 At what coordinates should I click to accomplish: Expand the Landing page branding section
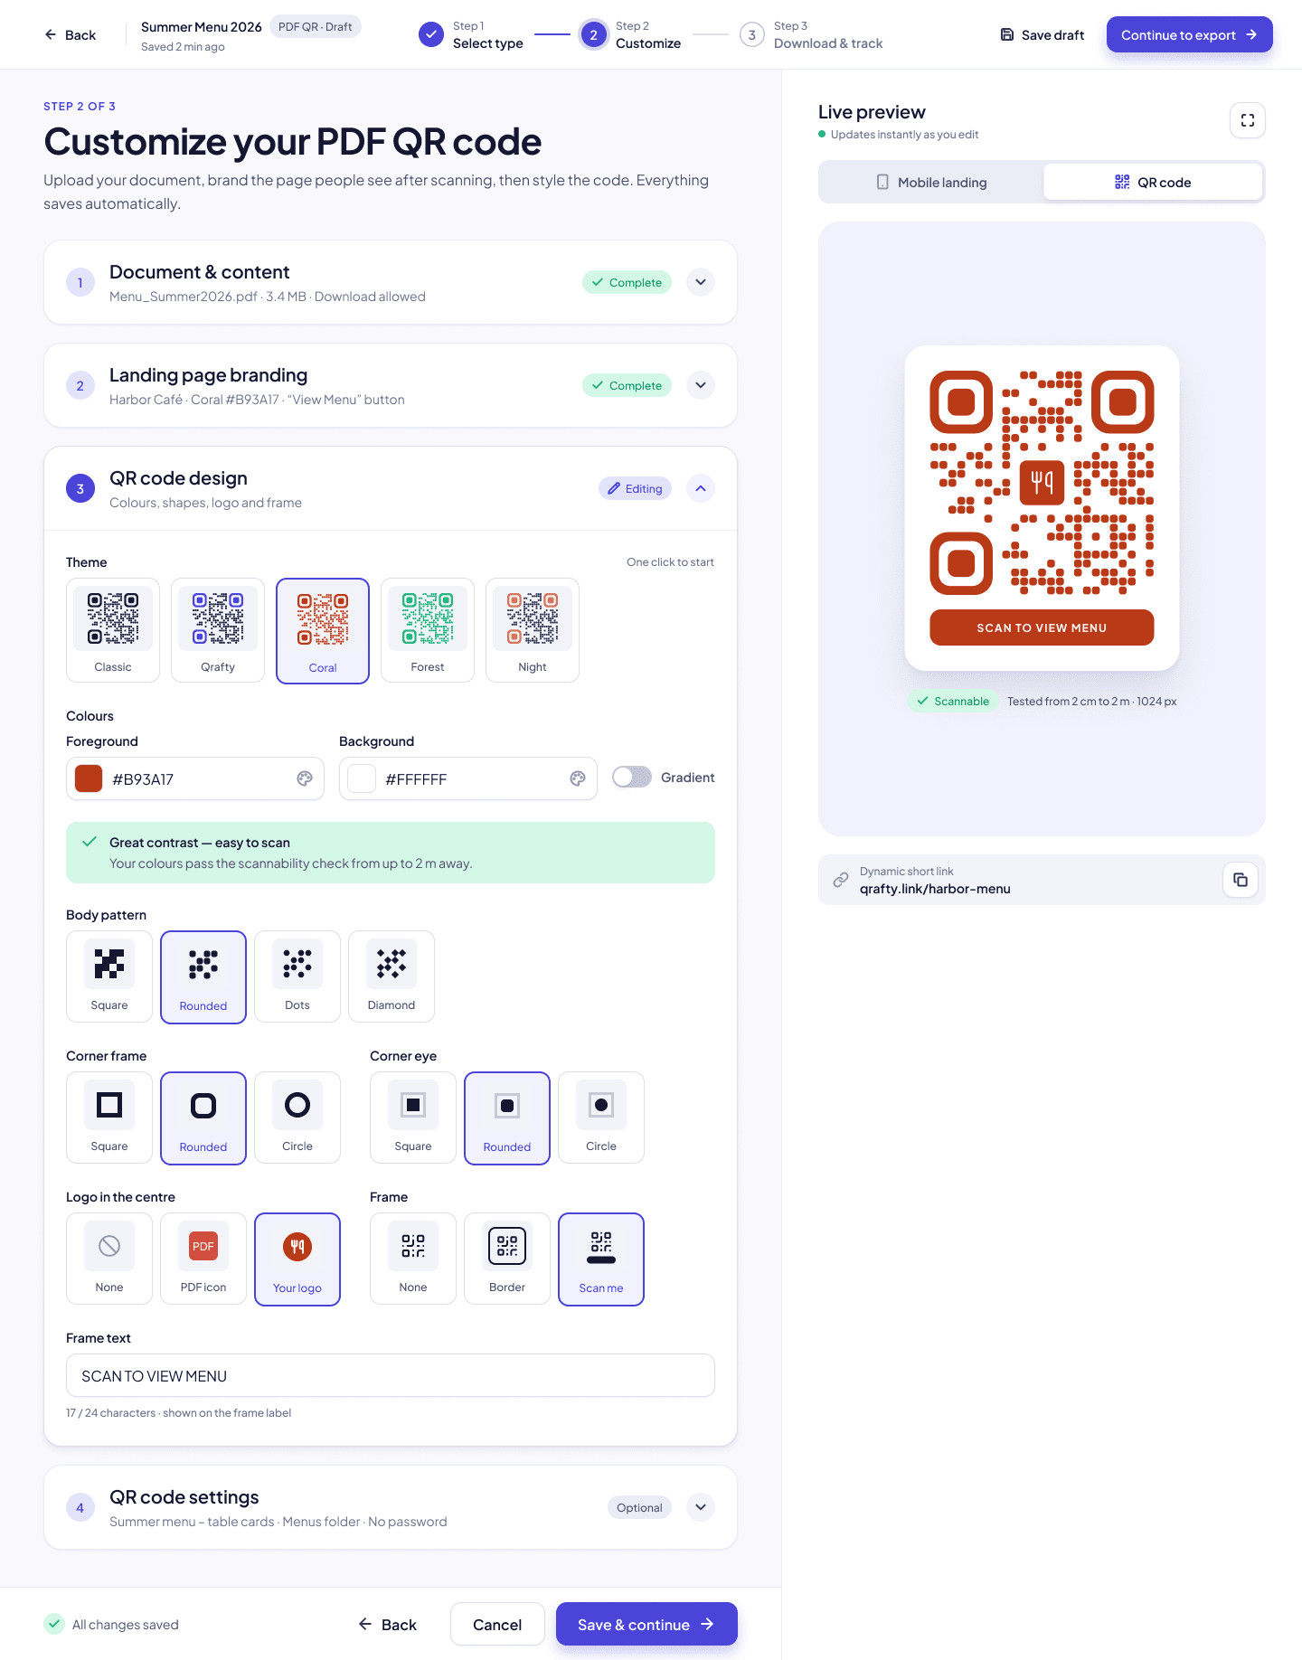[701, 385]
